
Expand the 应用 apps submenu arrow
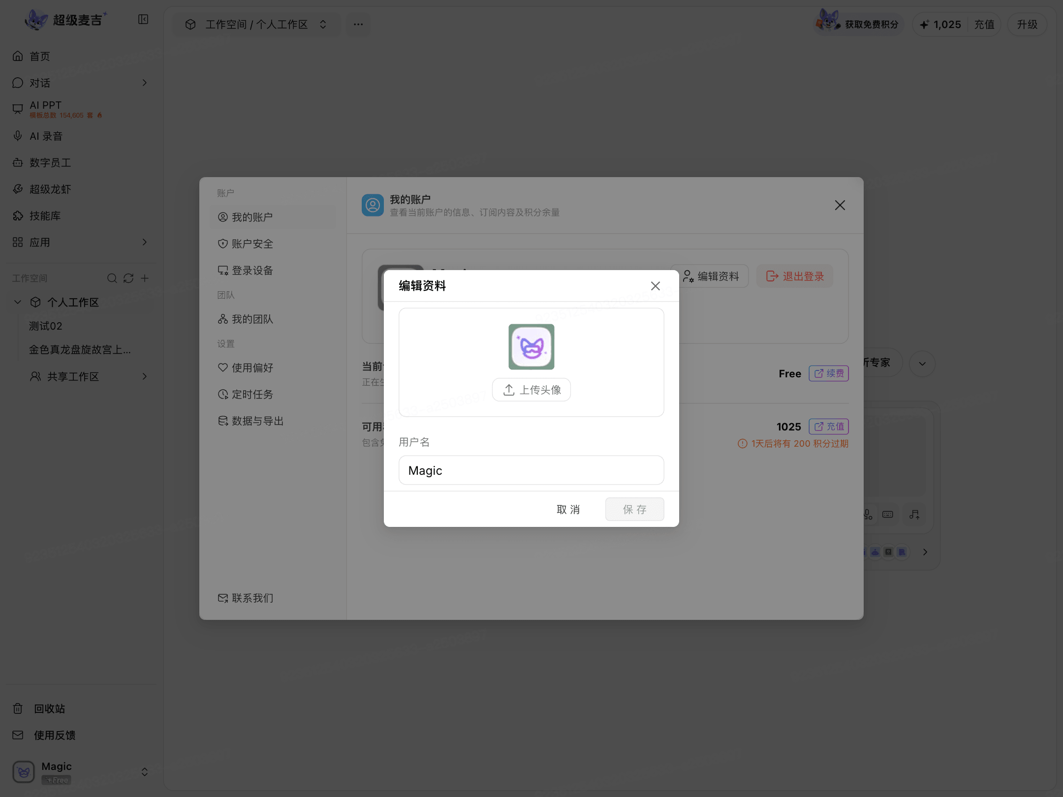[x=144, y=242]
